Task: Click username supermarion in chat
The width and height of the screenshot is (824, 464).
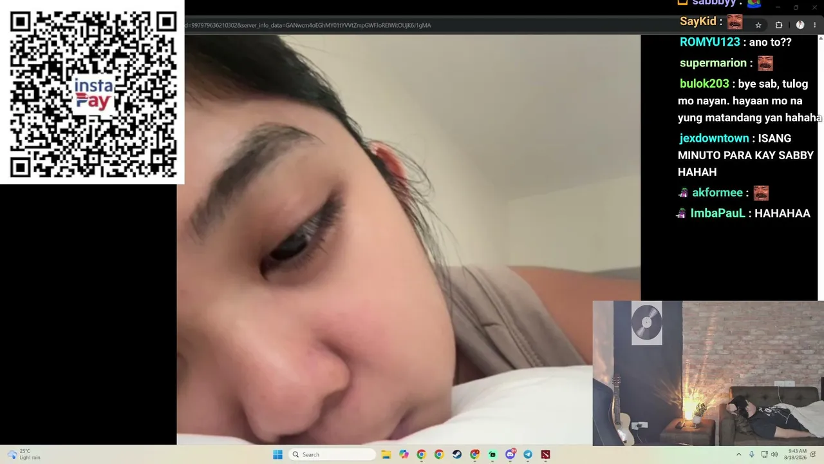Action: tap(713, 63)
